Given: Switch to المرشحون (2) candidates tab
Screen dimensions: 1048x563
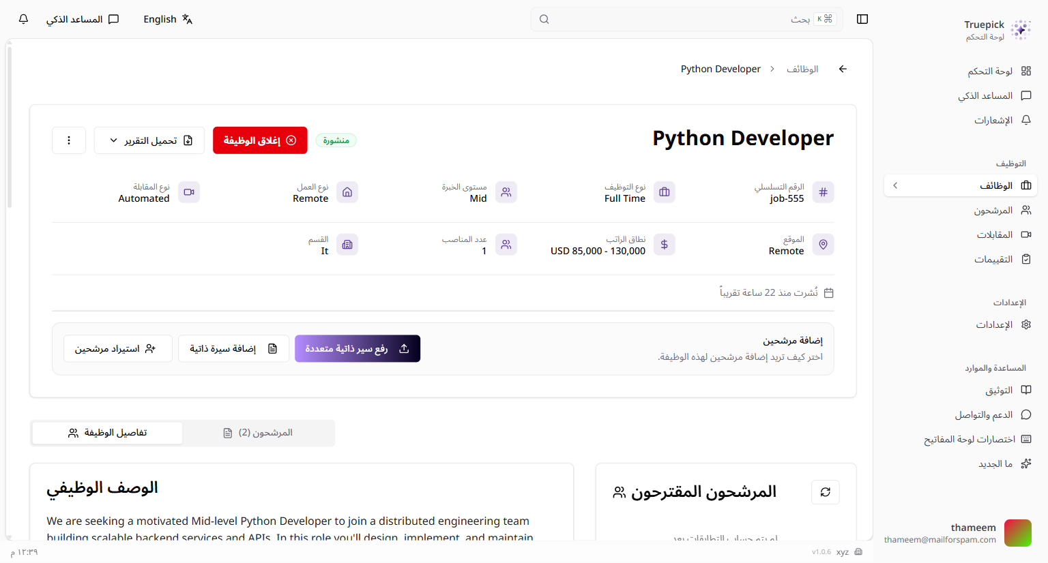Looking at the screenshot, I should tap(259, 433).
